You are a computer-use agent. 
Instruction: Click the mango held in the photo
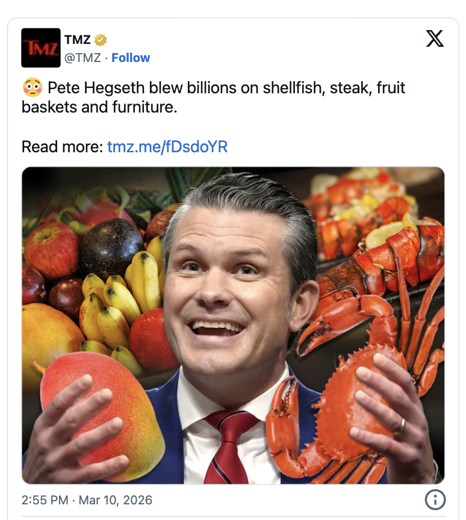103,416
